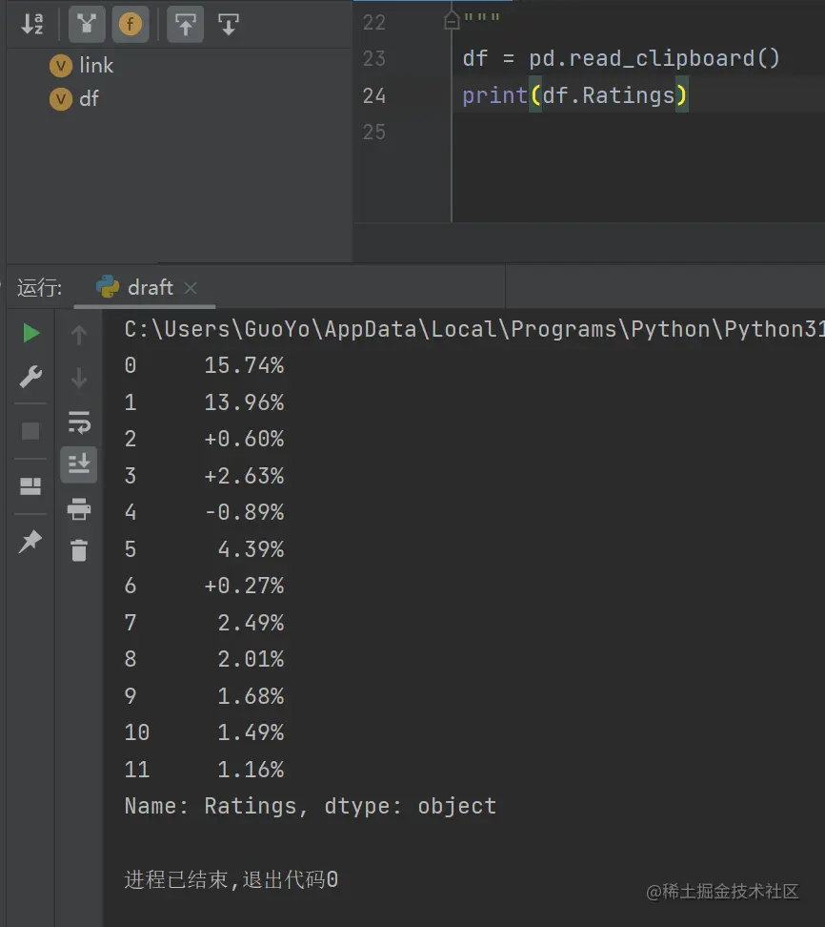The height and width of the screenshot is (927, 825).
Task: Click output value 1.68%
Action: tap(251, 696)
